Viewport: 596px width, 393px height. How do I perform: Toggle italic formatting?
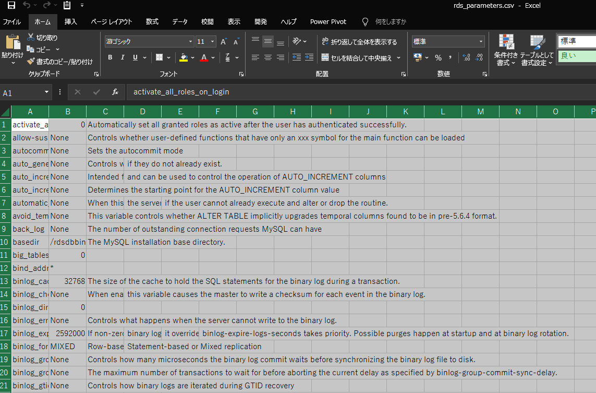point(123,57)
